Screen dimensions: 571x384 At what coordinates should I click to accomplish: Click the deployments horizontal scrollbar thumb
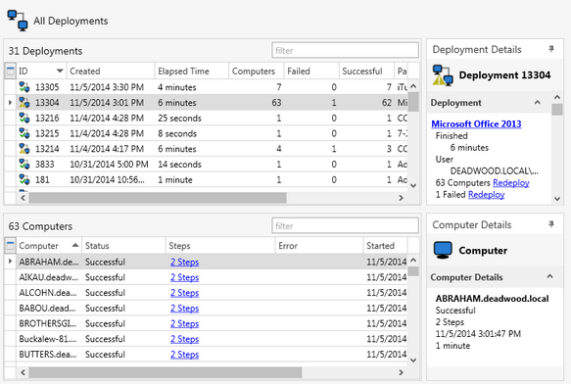click(x=158, y=198)
